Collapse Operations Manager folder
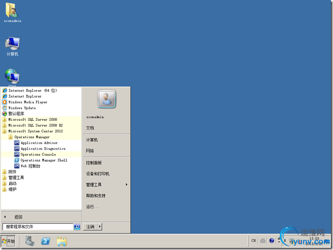333x250 pixels. pos(32,137)
